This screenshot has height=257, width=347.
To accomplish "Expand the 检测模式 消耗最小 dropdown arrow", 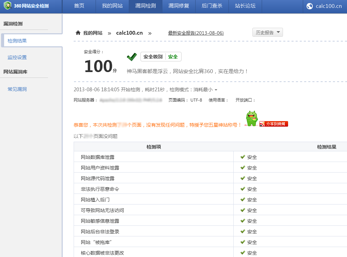I will [216, 90].
